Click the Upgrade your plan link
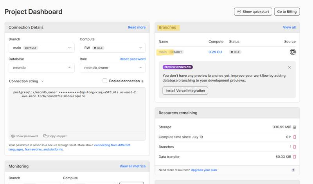Screen dimensions: 313x184 [203, 170]
